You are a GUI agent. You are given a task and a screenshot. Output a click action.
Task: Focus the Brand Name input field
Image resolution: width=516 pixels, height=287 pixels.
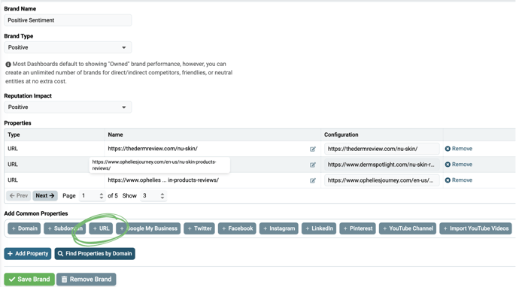pos(68,20)
